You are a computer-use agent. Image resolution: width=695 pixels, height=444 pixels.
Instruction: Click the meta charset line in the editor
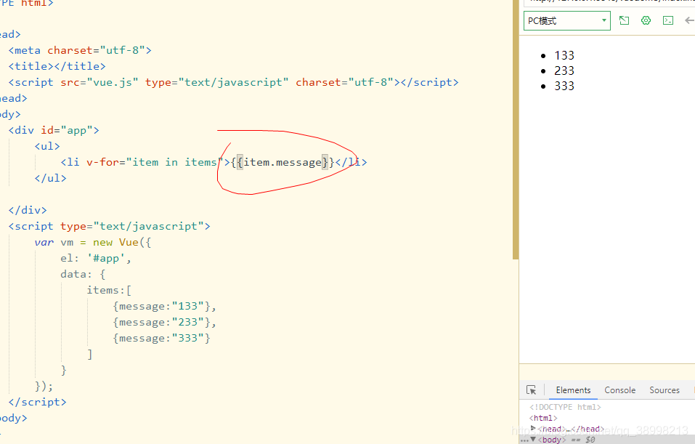[80, 50]
